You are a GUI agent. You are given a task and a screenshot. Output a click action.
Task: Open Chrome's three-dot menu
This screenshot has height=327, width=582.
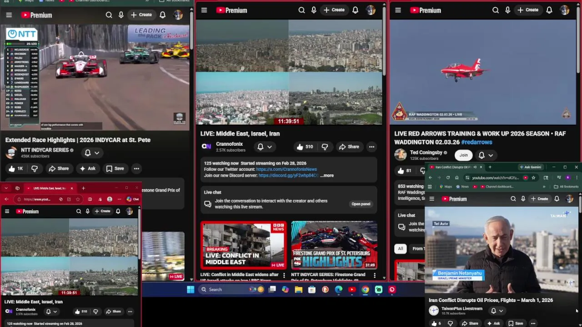[577, 178]
